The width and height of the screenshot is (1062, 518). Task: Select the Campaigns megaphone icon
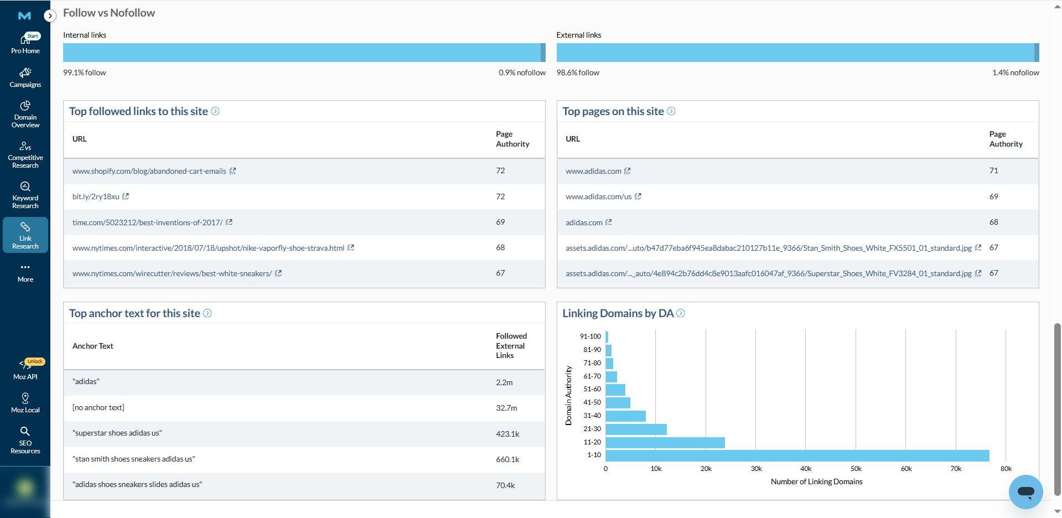tap(25, 77)
